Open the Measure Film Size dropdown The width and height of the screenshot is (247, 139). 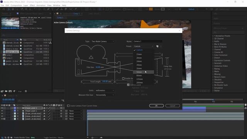(105, 95)
